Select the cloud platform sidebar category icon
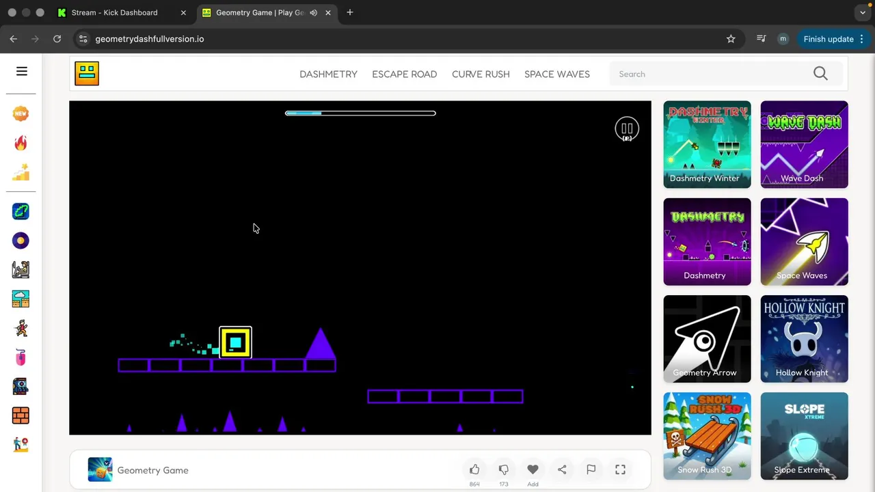The image size is (875, 492). [21, 299]
